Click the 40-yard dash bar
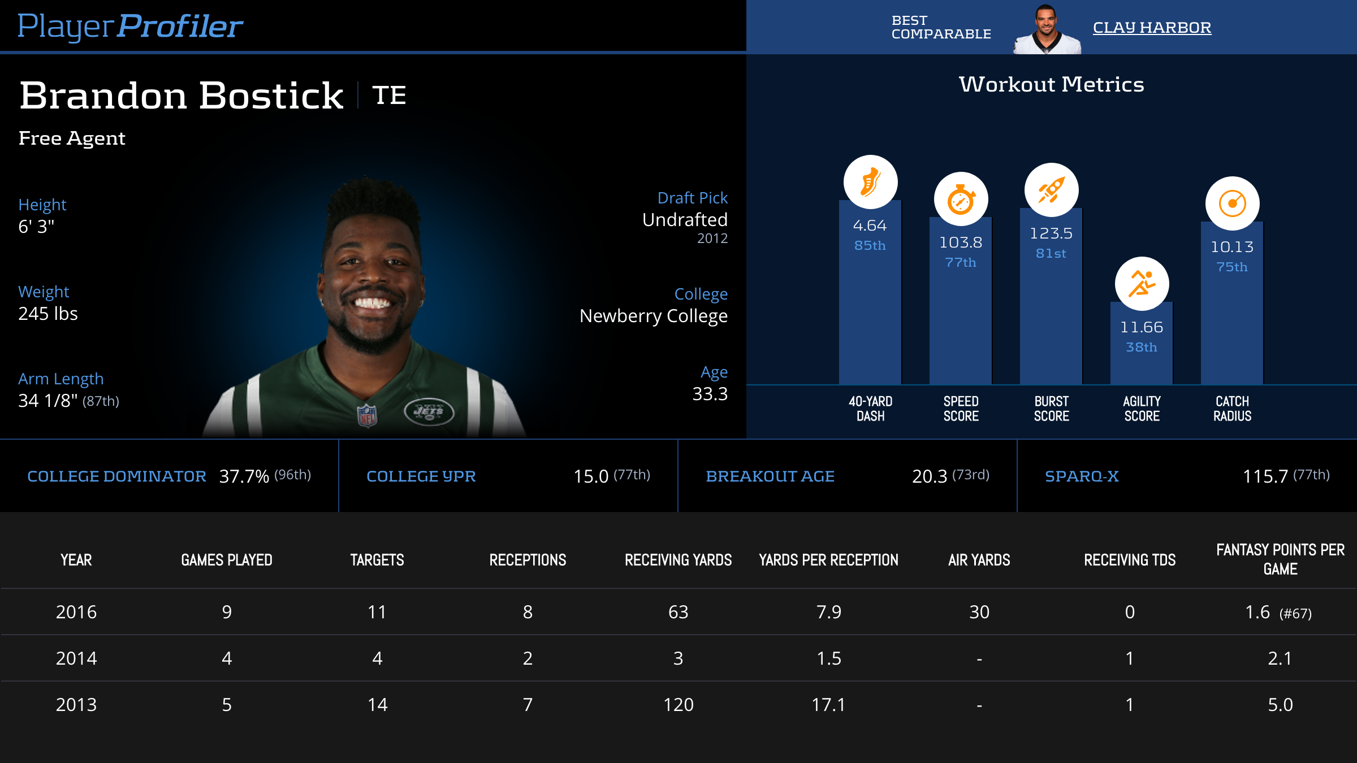Screen dimensions: 1357x763 point(870,317)
